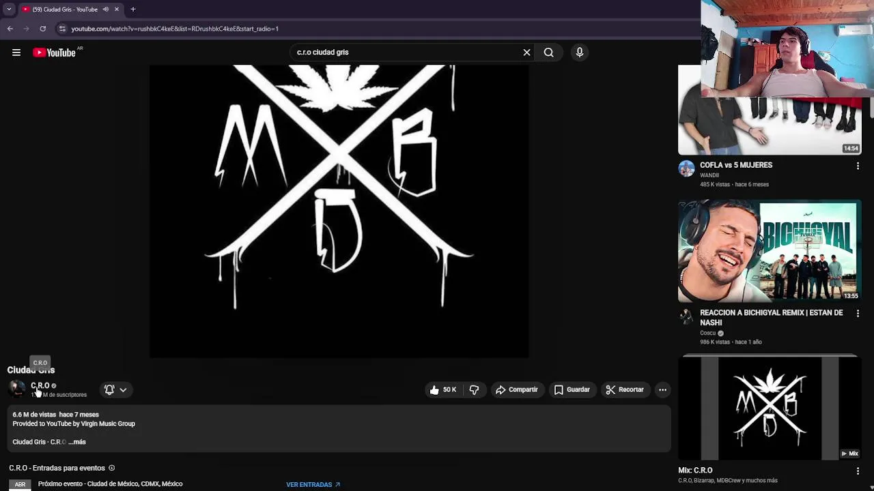The width and height of the screenshot is (874, 491).
Task: Click the 'Ciudad Gris' video title
Action: point(31,370)
